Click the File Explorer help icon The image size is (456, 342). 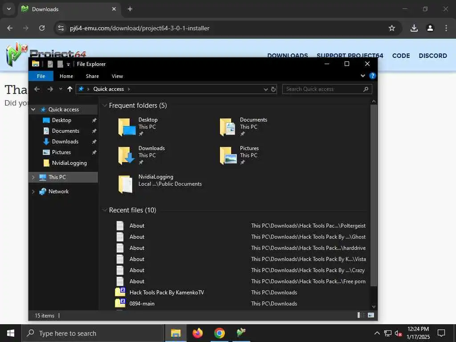372,76
